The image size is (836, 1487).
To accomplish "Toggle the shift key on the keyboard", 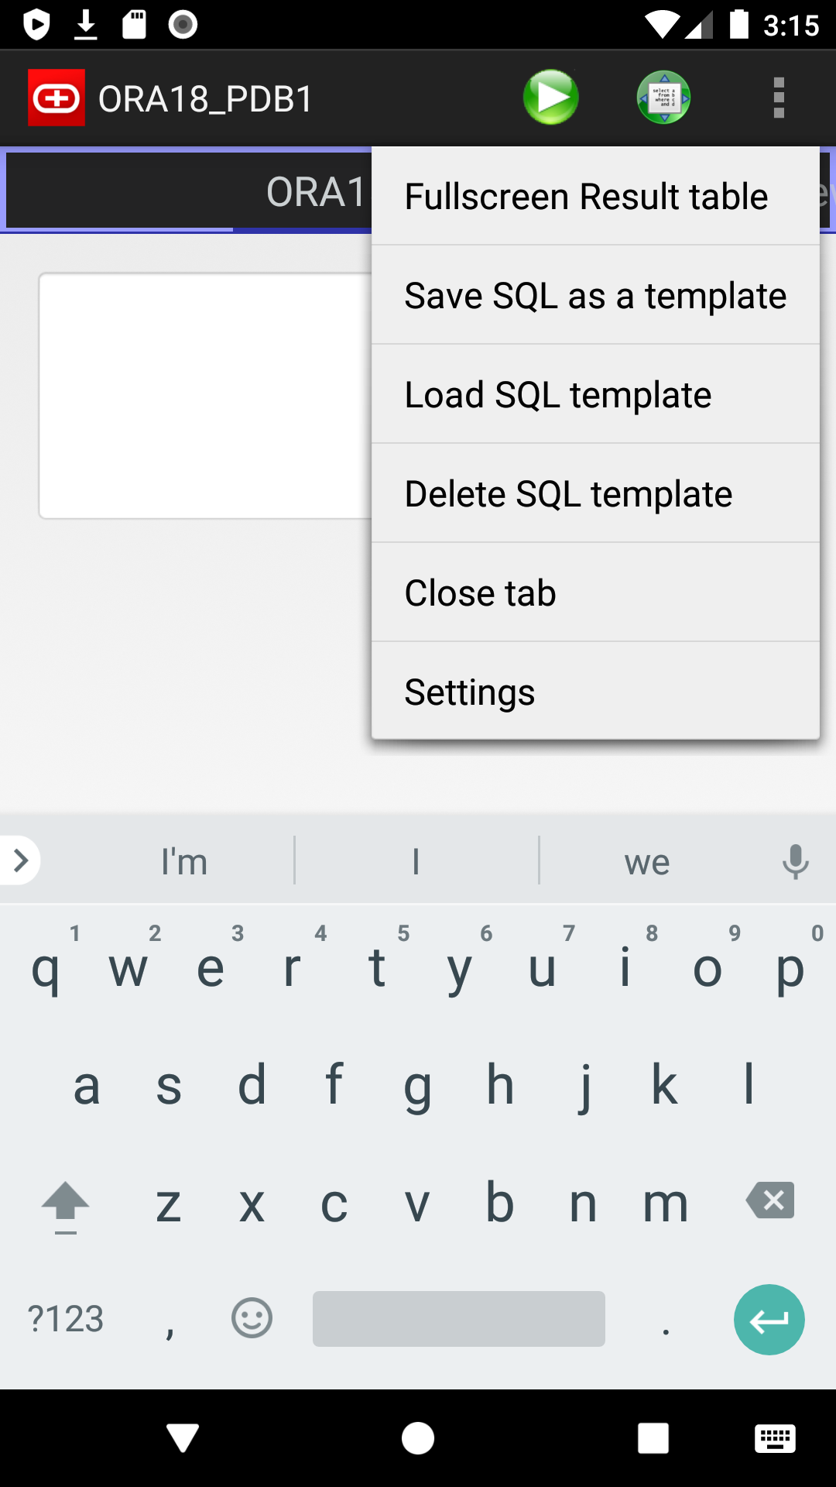I will [65, 1204].
